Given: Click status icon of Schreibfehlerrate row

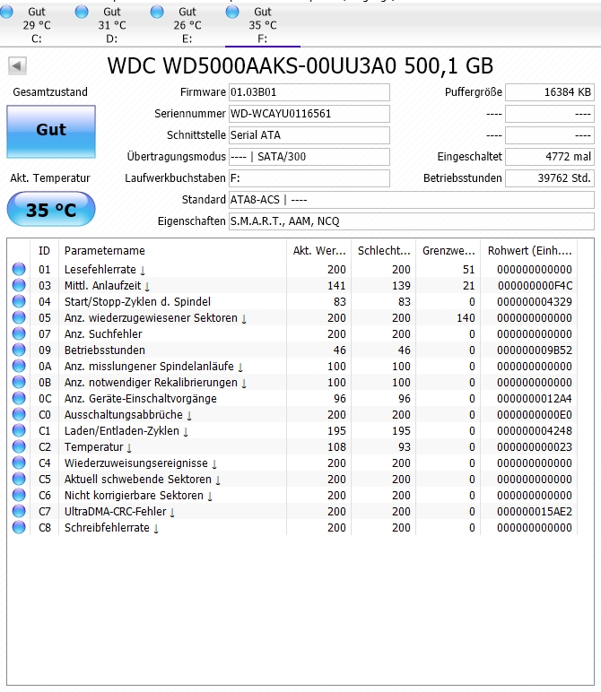Looking at the screenshot, I should click(19, 528).
